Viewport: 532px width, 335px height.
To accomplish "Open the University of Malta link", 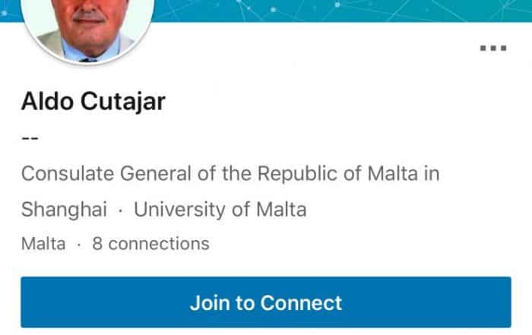I will [x=220, y=209].
